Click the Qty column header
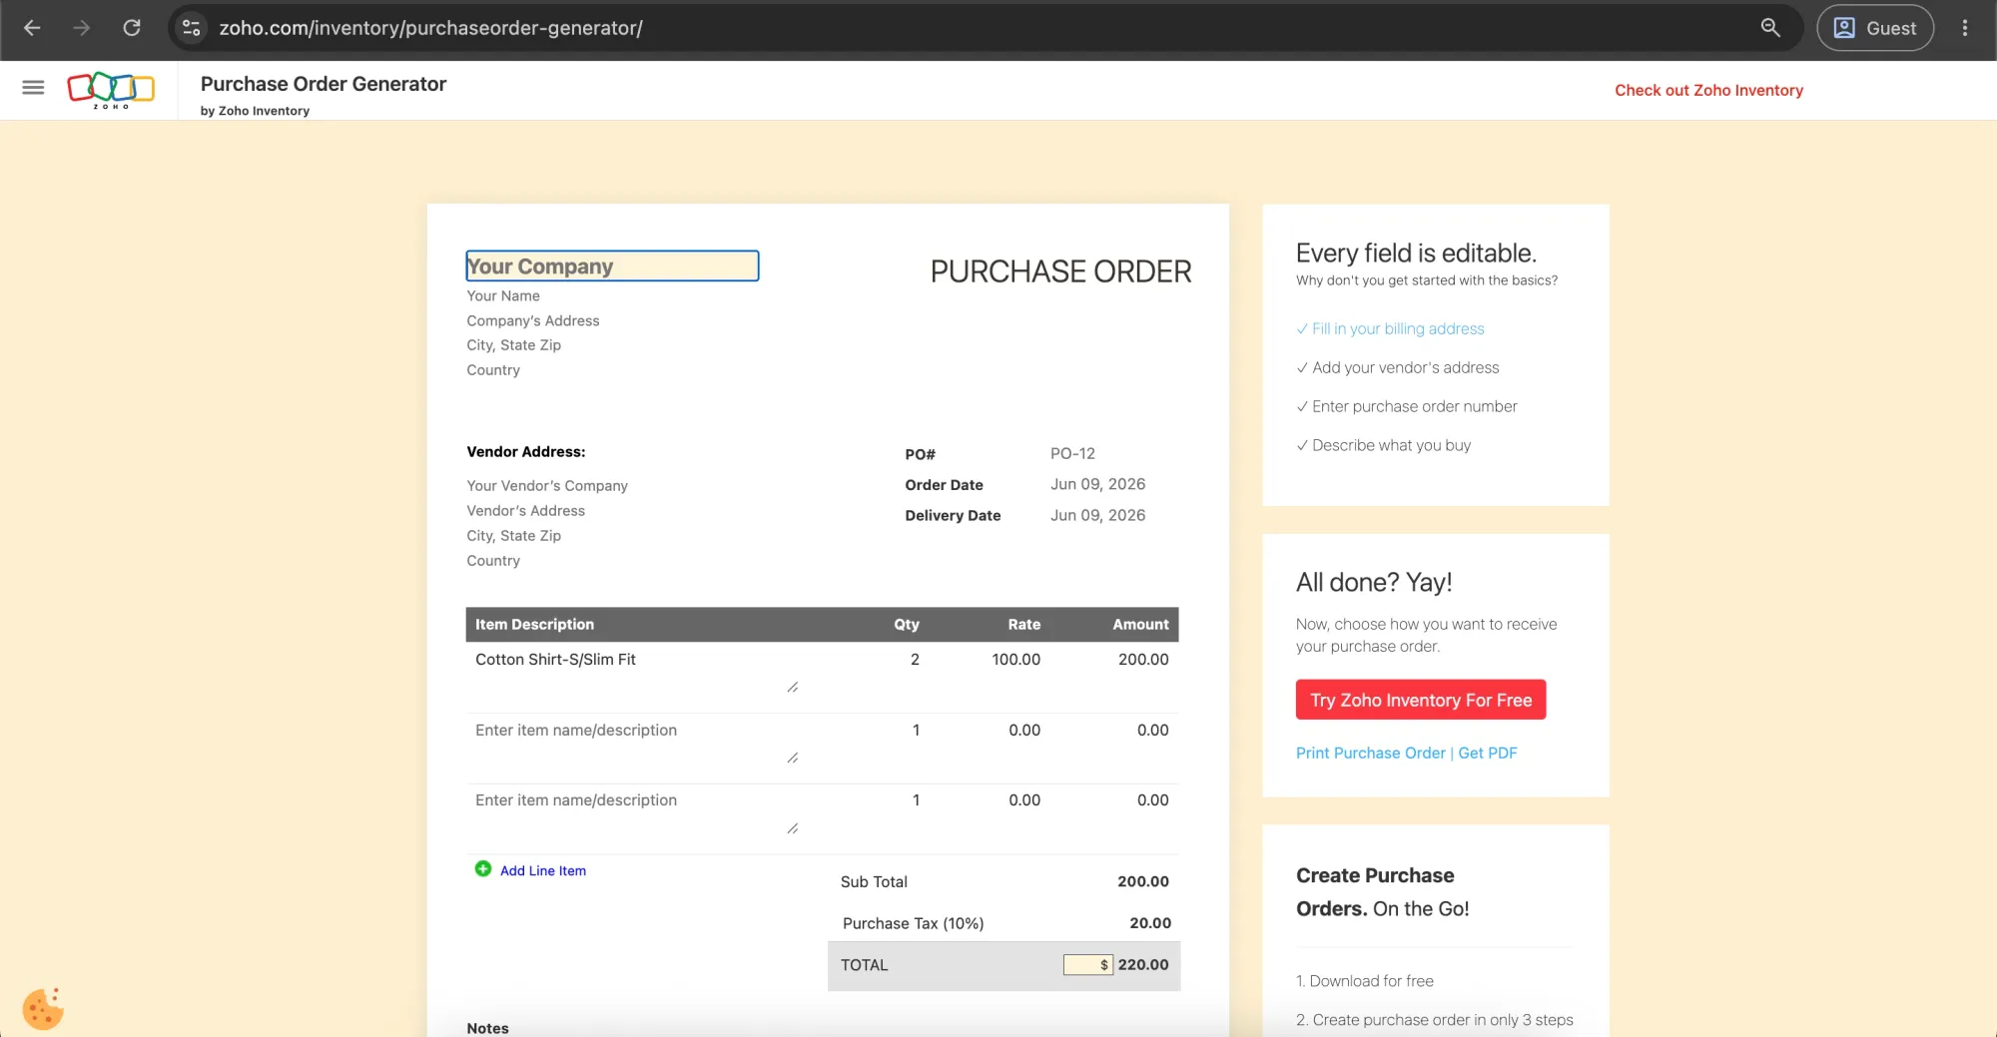 point(907,624)
